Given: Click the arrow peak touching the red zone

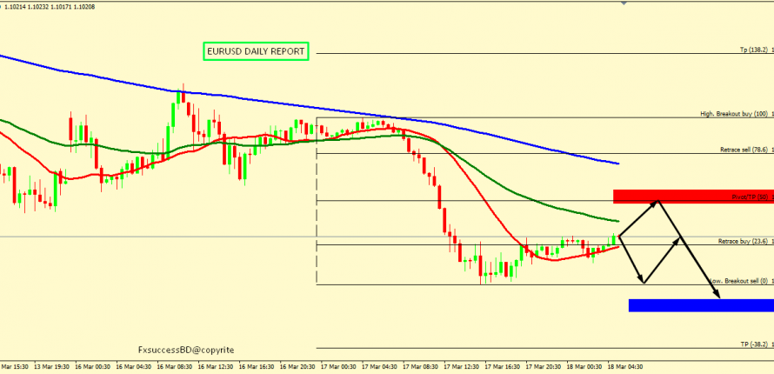Looking at the screenshot, I should click(x=660, y=202).
